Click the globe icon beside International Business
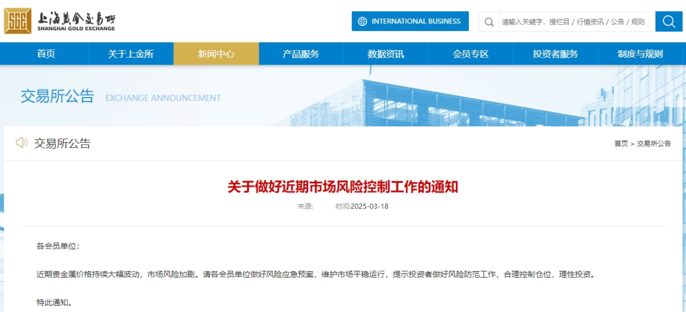 (x=362, y=22)
